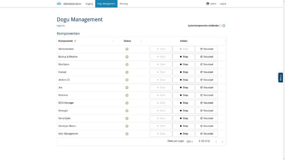Click Neustart for Smeagol
The width and height of the screenshot is (285, 160).
(206, 111)
